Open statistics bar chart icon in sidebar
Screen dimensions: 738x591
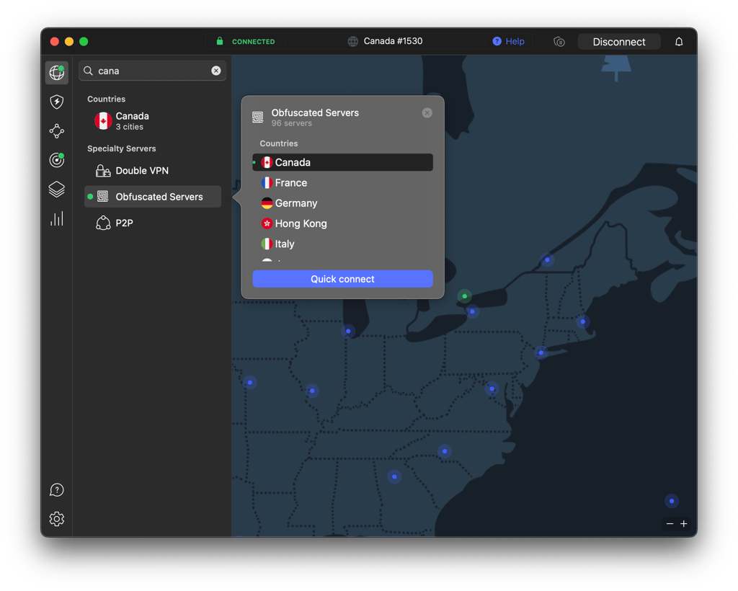pos(57,219)
